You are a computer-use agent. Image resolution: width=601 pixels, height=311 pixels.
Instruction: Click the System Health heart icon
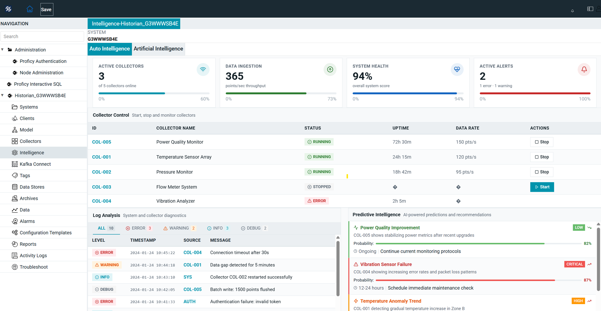pos(457,70)
